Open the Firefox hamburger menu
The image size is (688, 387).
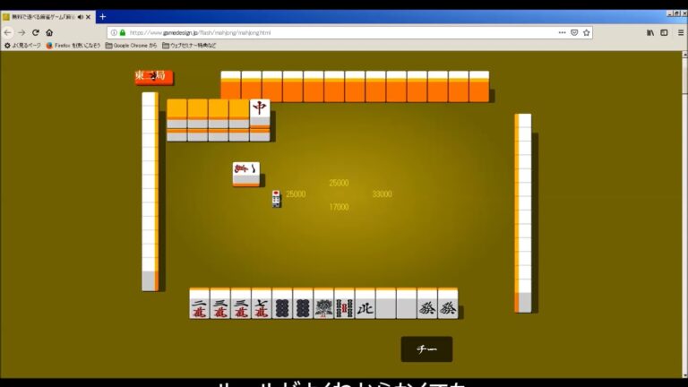tap(681, 32)
